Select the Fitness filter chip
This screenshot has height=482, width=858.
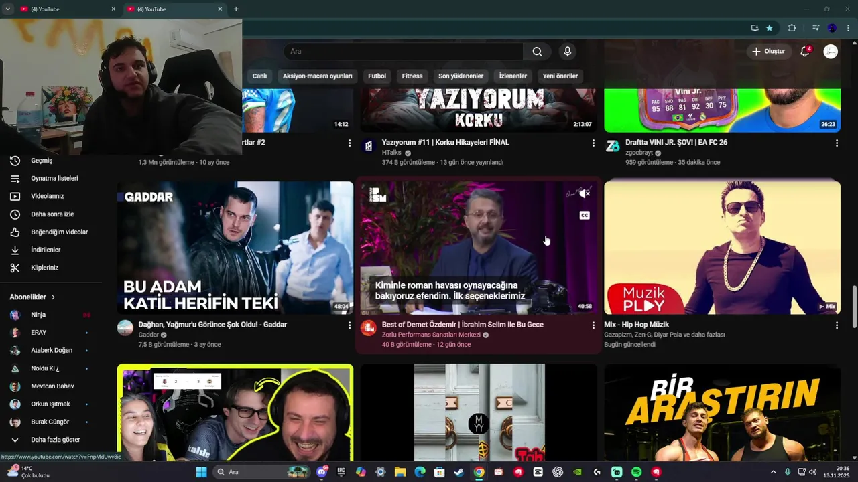pyautogui.click(x=412, y=76)
